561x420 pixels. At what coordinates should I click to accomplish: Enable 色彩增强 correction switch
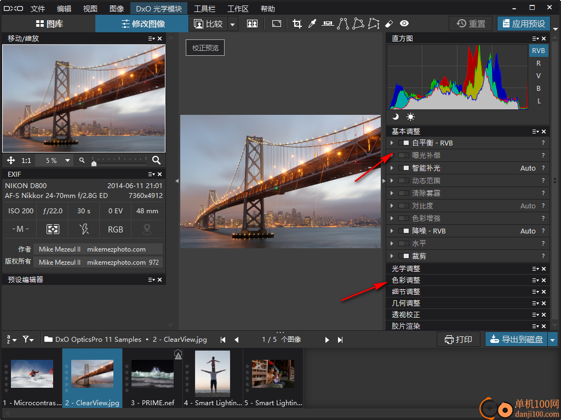click(x=404, y=218)
